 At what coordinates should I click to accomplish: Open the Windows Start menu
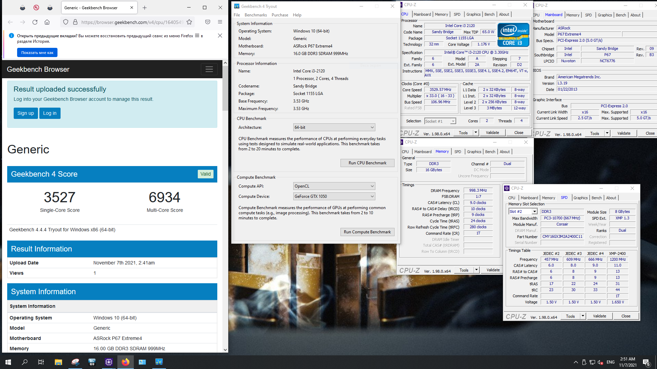tap(8, 362)
